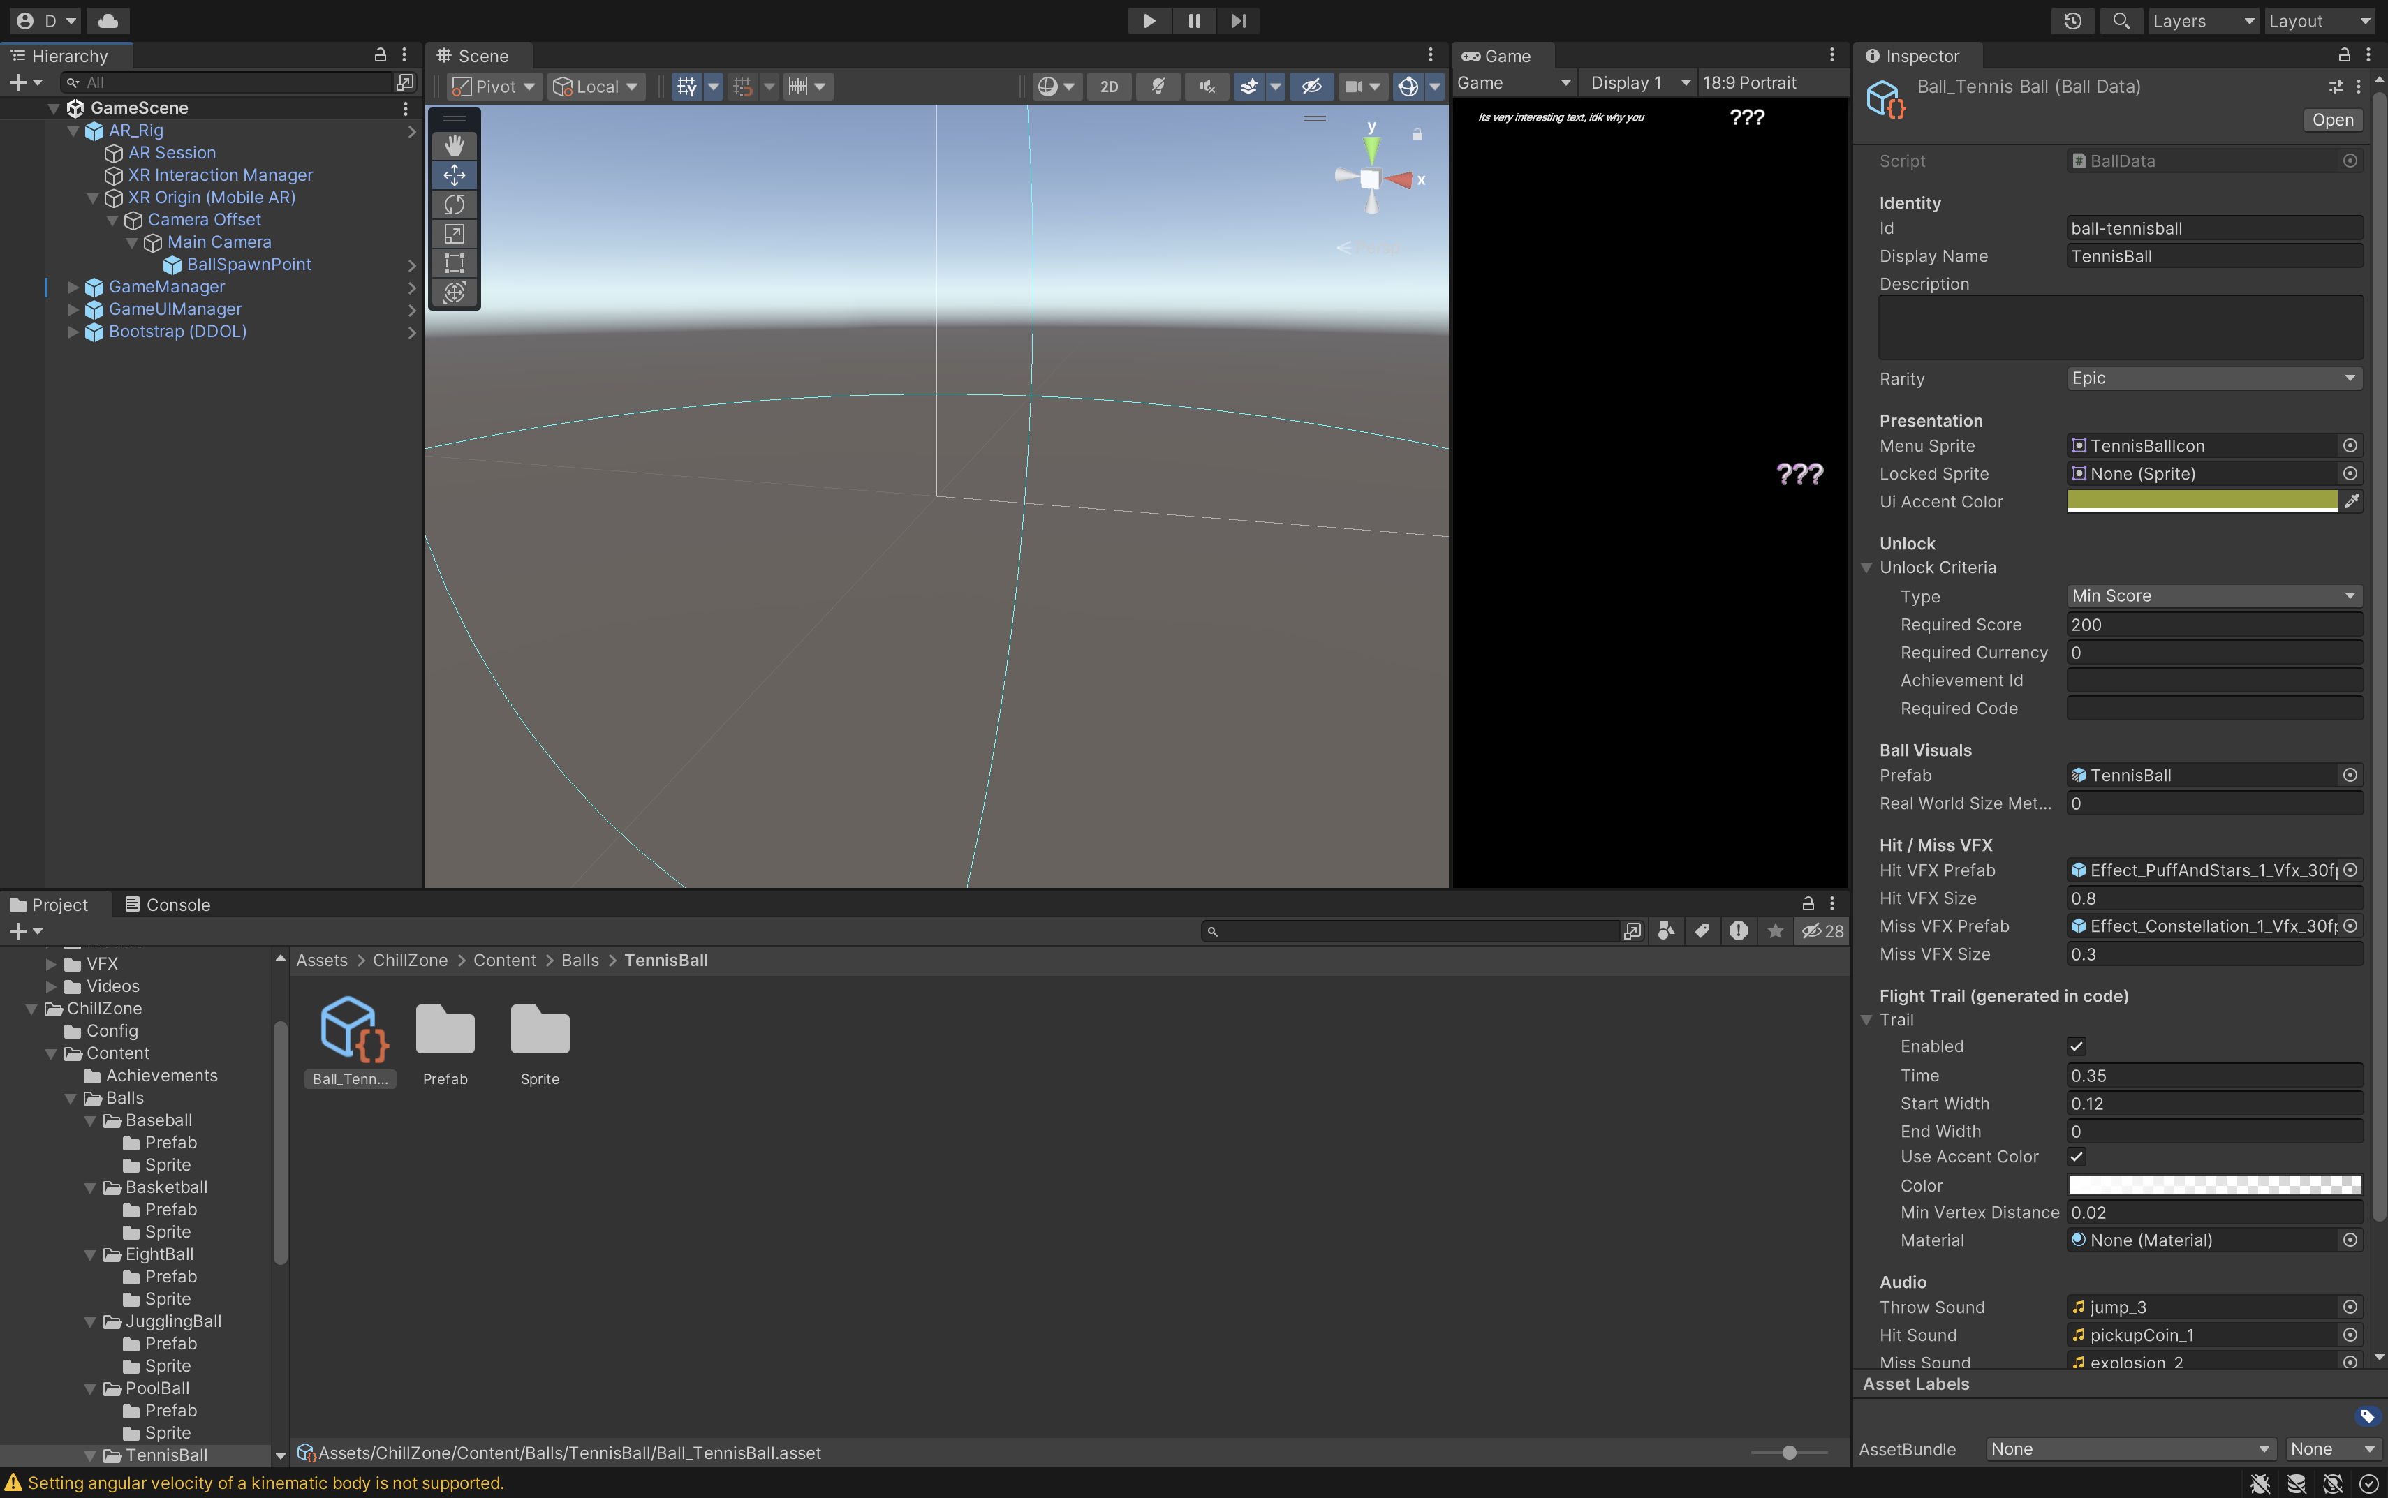Click the color eyedropper for Ui Accent Color

pos(2351,501)
